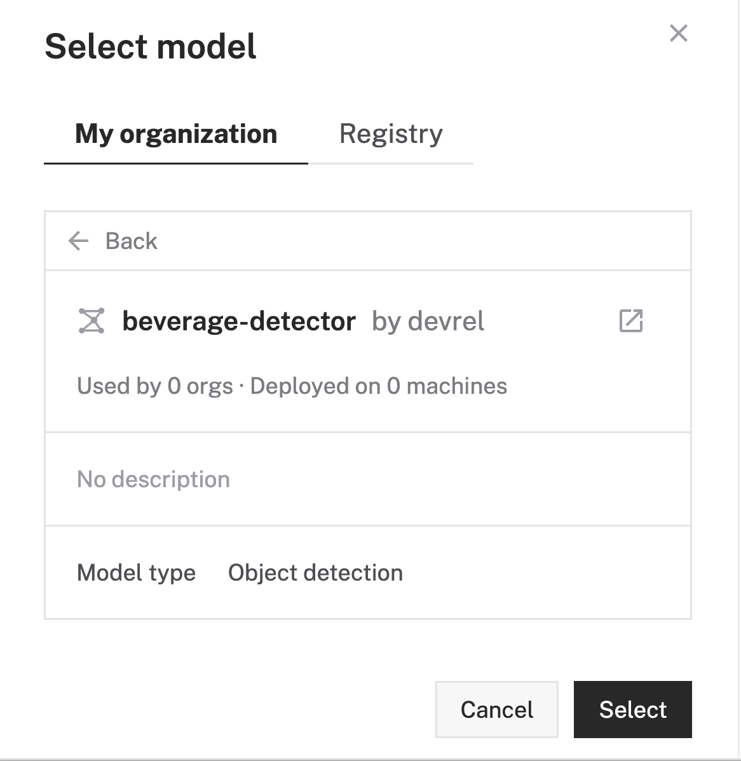The image size is (741, 761).
Task: Switch to the My organization tab
Action: (x=176, y=134)
